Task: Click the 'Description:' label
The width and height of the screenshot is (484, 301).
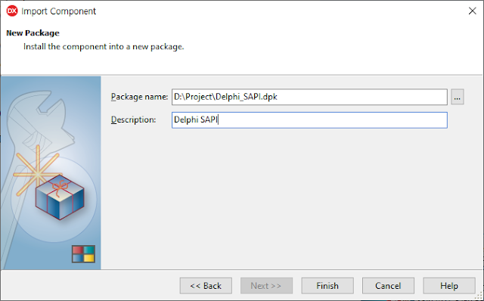Action: pyautogui.click(x=133, y=119)
